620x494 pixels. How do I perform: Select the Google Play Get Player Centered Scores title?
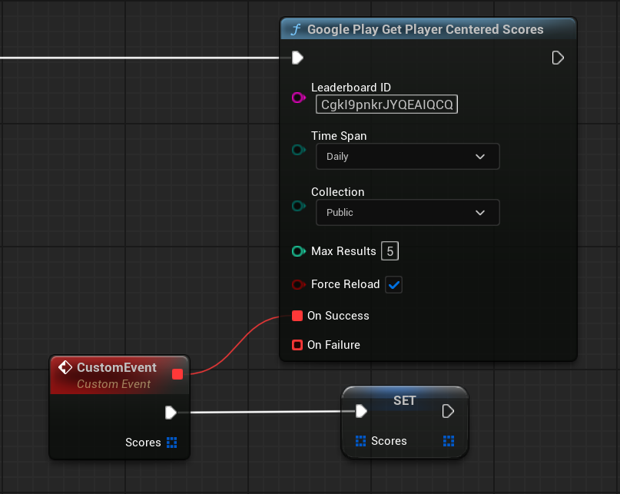(425, 29)
